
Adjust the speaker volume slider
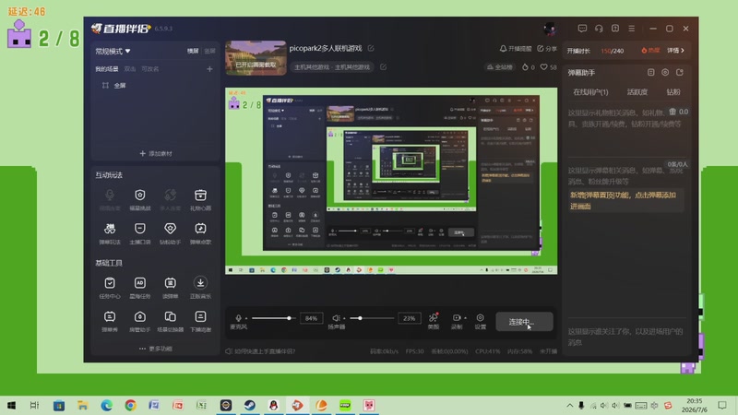pyautogui.click(x=372, y=318)
